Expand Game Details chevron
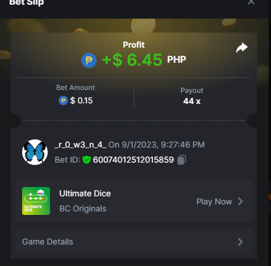 click(x=240, y=242)
